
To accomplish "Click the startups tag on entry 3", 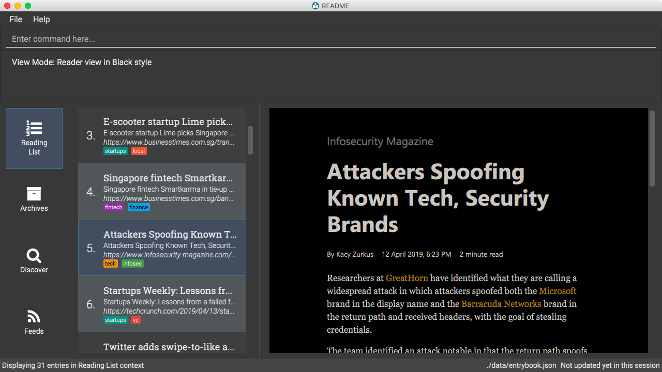I will [115, 151].
